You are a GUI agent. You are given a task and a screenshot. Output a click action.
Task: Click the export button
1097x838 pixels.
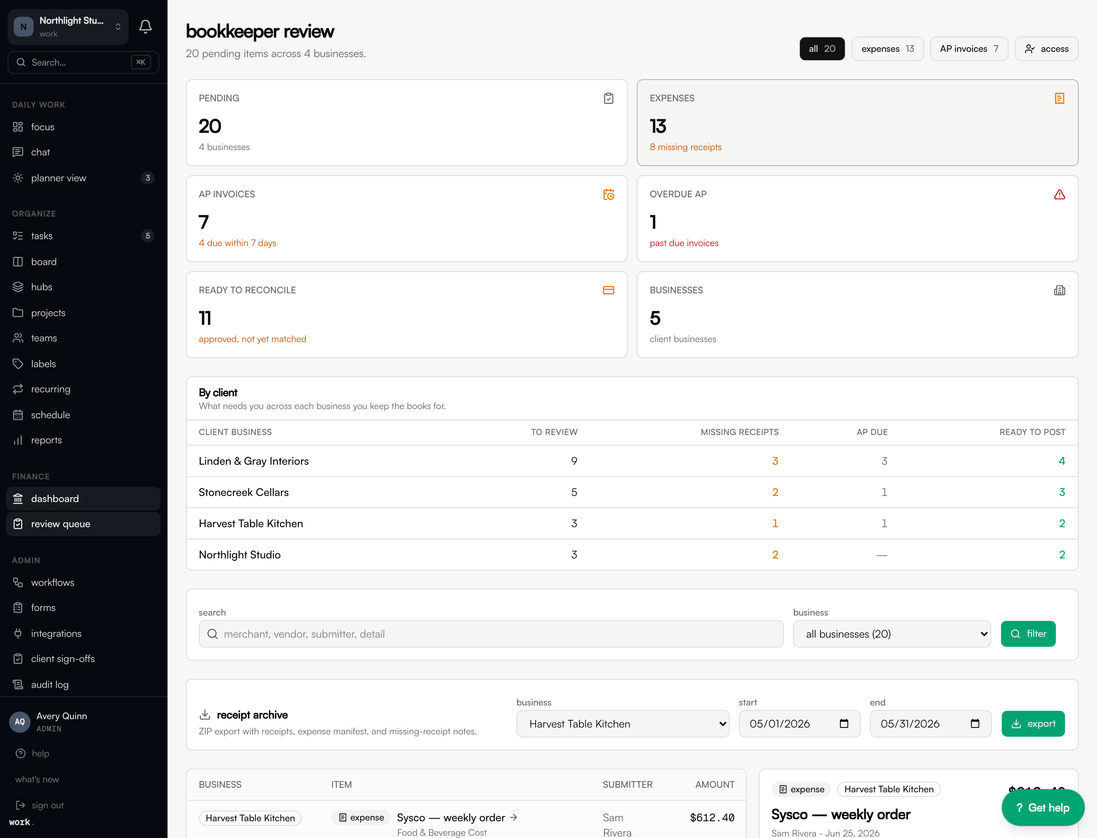coord(1033,724)
